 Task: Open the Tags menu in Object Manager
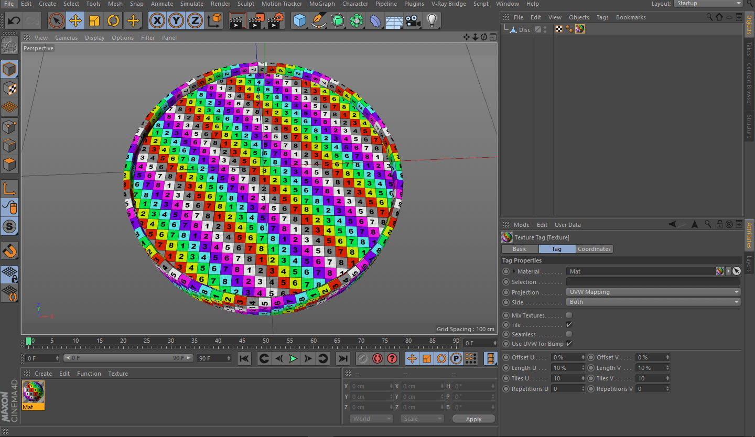coord(602,17)
